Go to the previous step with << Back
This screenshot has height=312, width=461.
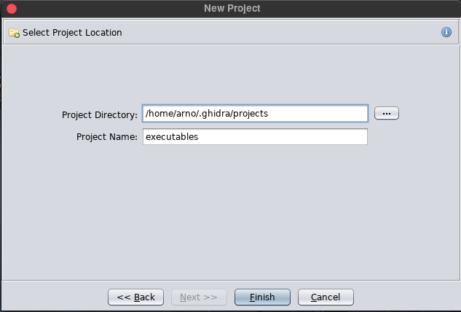[x=135, y=297]
